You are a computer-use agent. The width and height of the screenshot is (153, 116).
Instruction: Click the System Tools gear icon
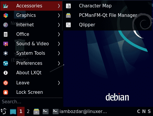pyautogui.click(x=6, y=53)
